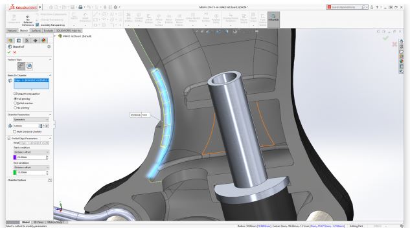
Task: Open the DimXpertManager tab icon
Action: pos(35,41)
